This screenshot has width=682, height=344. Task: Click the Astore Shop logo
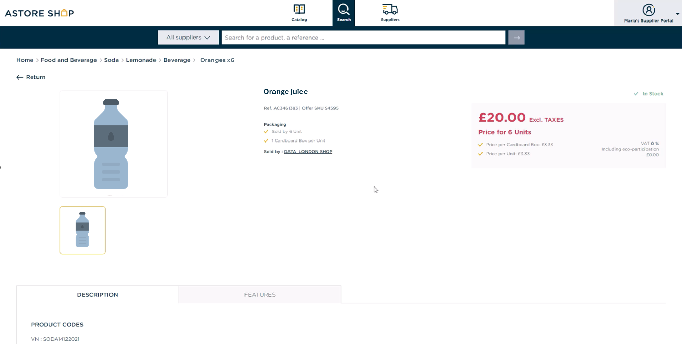tap(39, 13)
